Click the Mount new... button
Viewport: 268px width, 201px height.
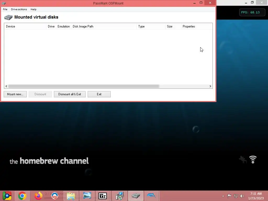[15, 94]
